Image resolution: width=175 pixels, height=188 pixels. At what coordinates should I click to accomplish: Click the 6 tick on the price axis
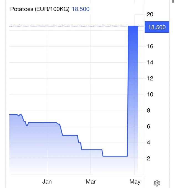click(x=149, y=127)
